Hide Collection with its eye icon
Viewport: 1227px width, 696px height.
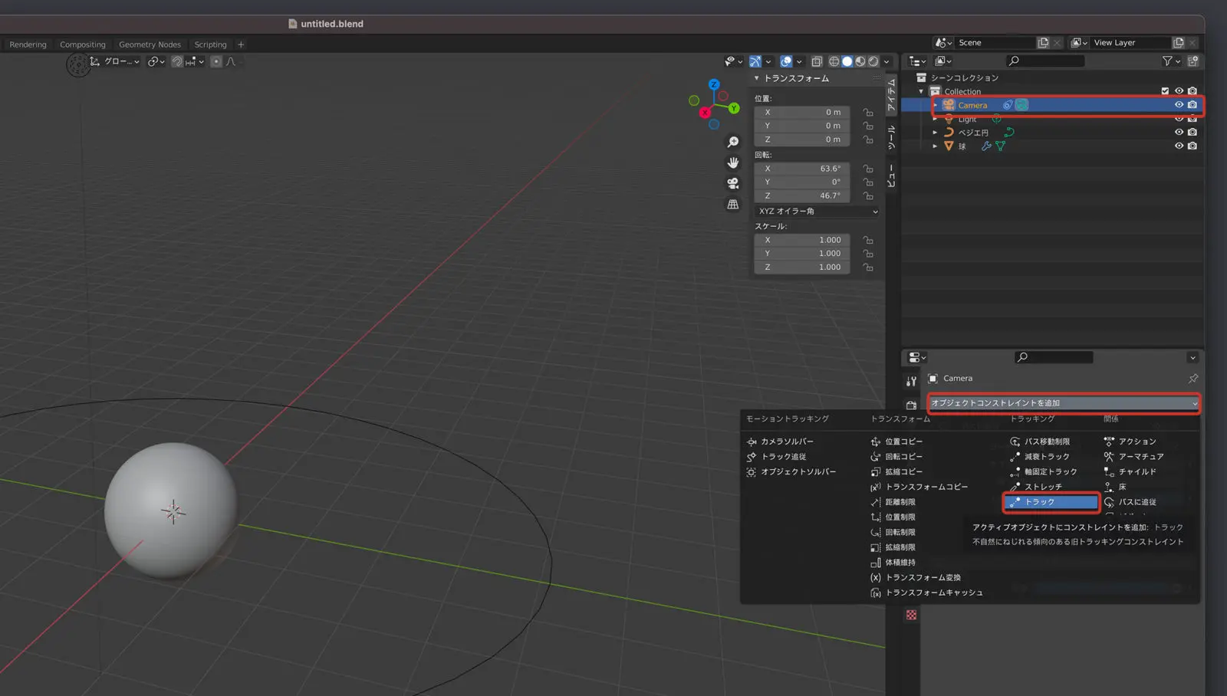point(1179,91)
